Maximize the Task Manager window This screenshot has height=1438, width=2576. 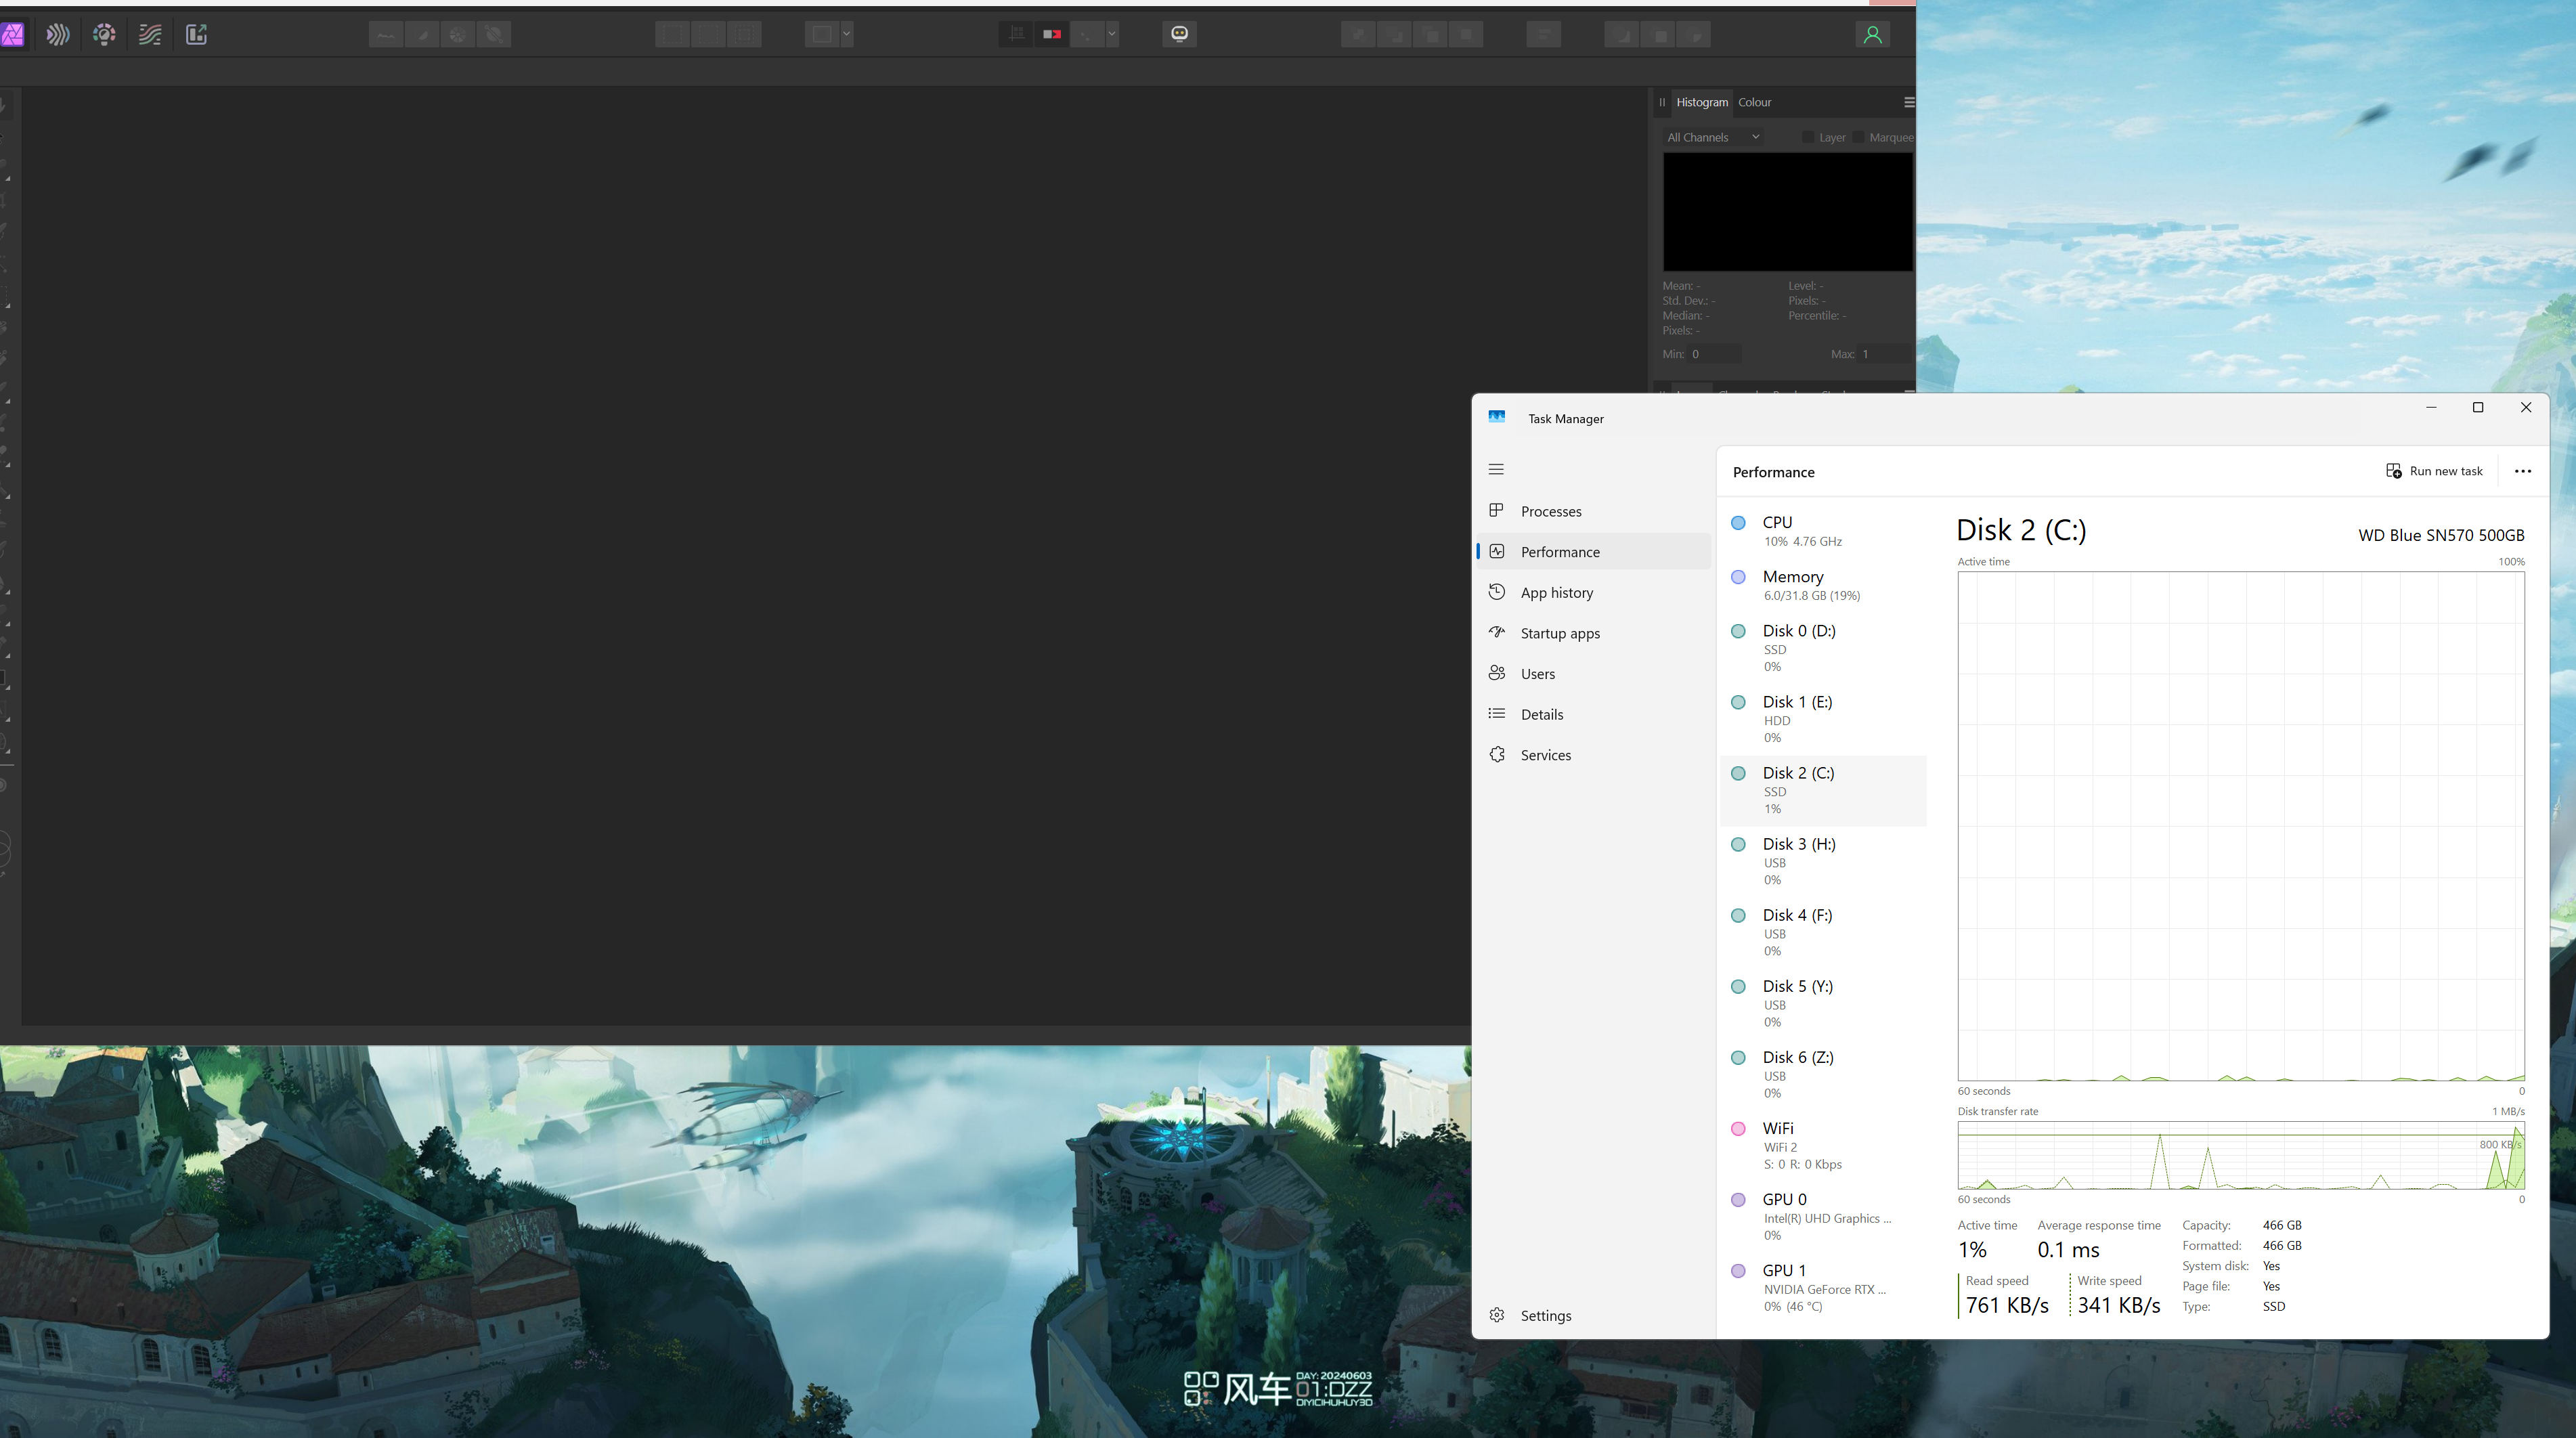point(2478,407)
